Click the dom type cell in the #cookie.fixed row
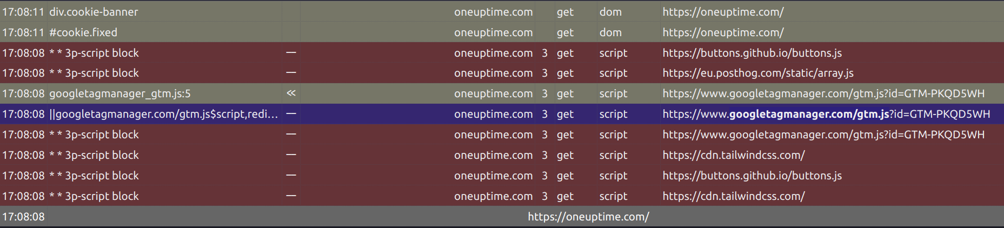The height and width of the screenshot is (228, 1004). [610, 32]
